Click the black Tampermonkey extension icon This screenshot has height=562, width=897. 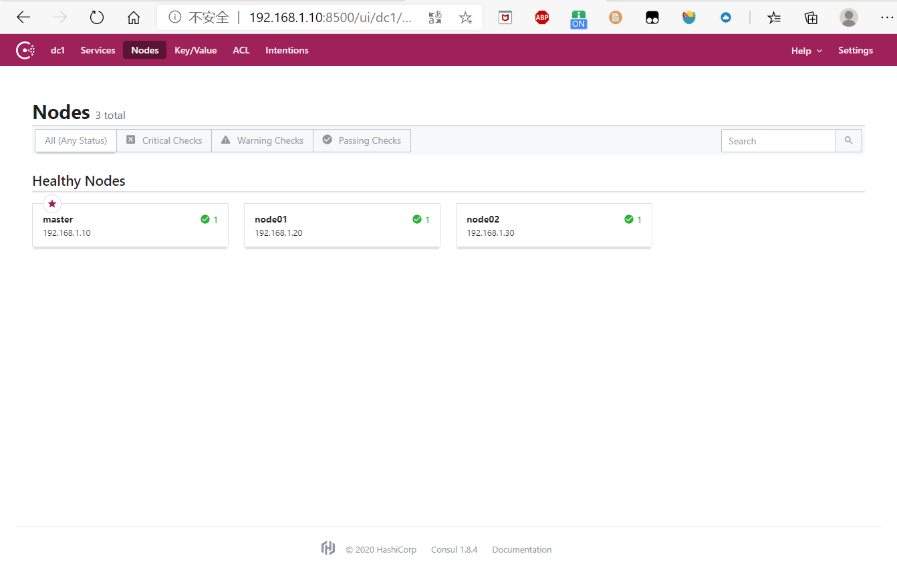click(652, 18)
